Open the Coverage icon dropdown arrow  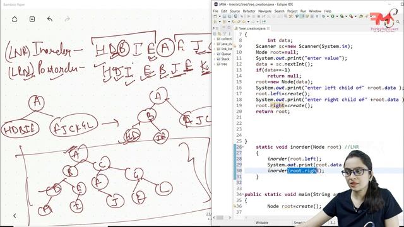coord(346,16)
